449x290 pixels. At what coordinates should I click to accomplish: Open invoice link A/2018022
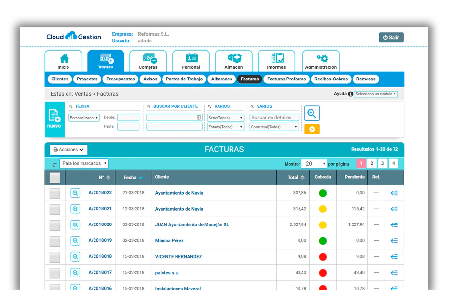(x=100, y=193)
